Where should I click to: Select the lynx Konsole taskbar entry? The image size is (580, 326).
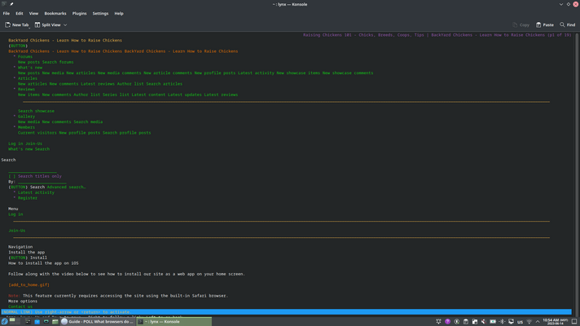pos(174,322)
